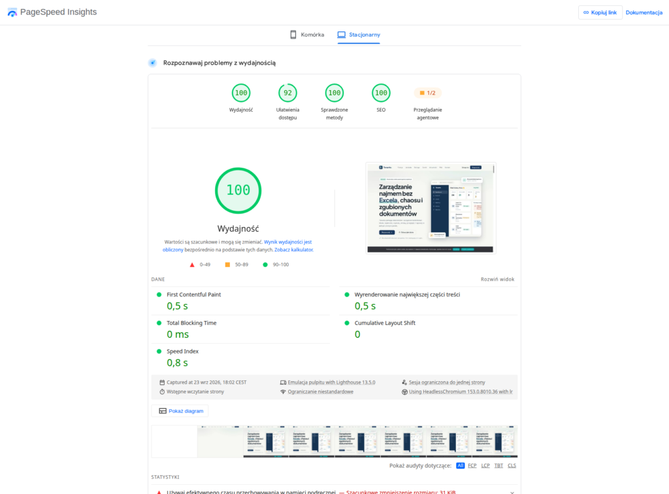
Task: Click the Speed Index 0,8 s value
Action: (177, 363)
